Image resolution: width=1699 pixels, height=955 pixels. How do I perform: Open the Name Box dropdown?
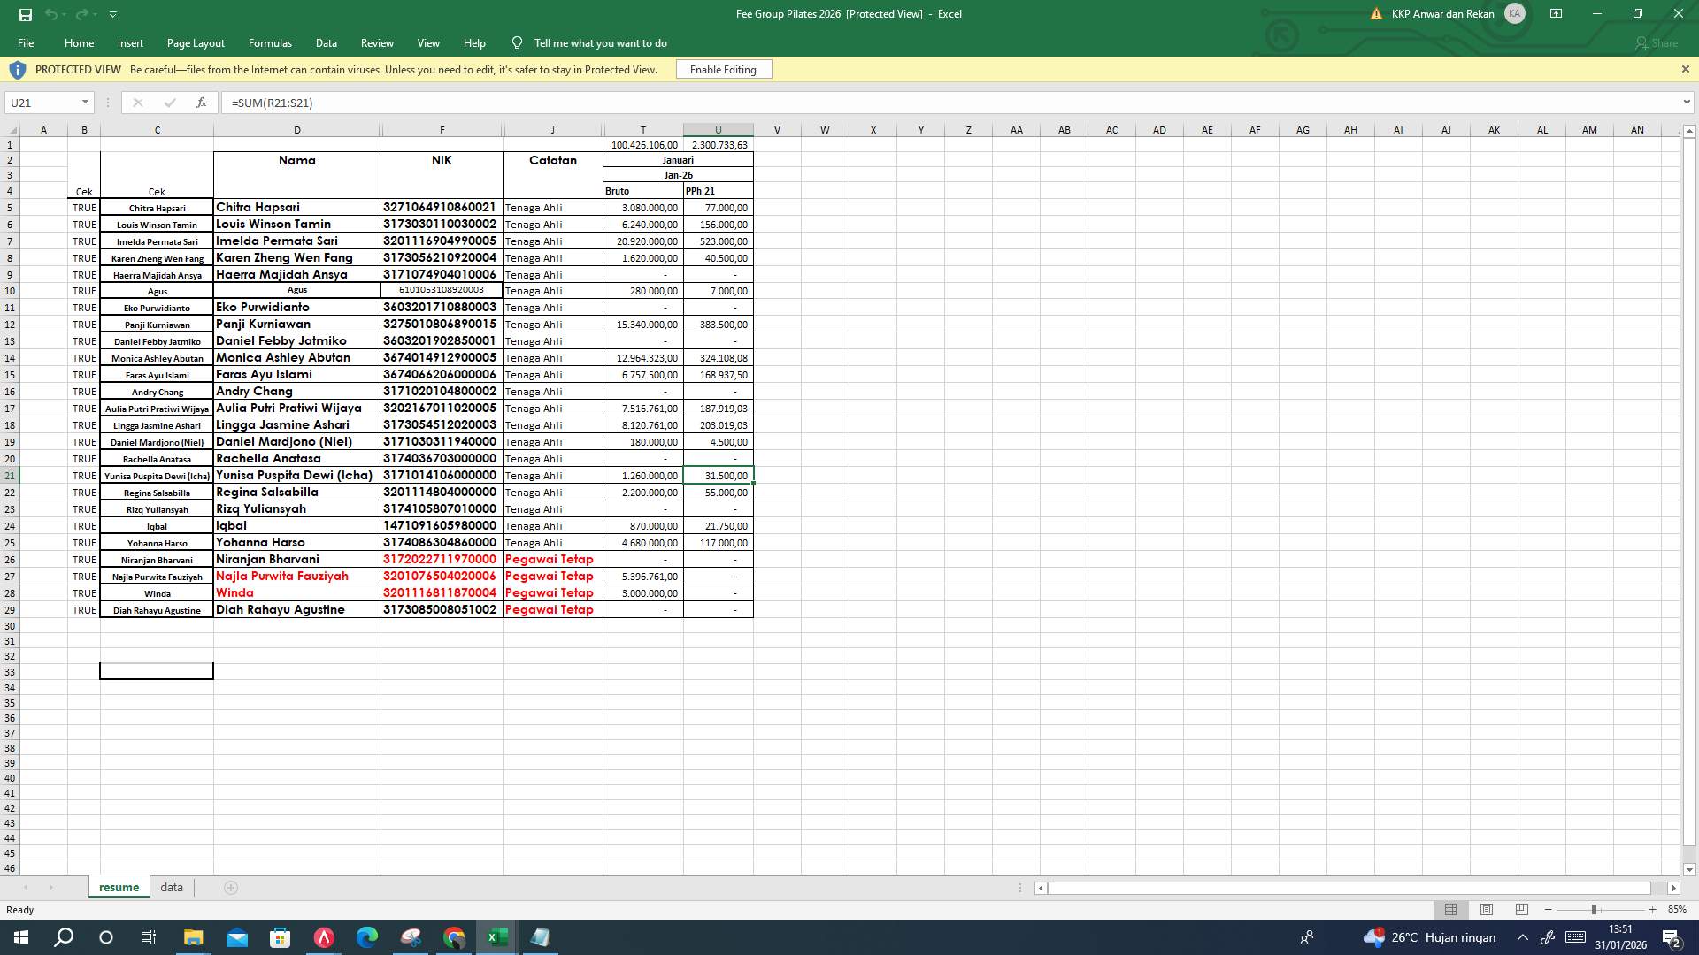coord(85,103)
